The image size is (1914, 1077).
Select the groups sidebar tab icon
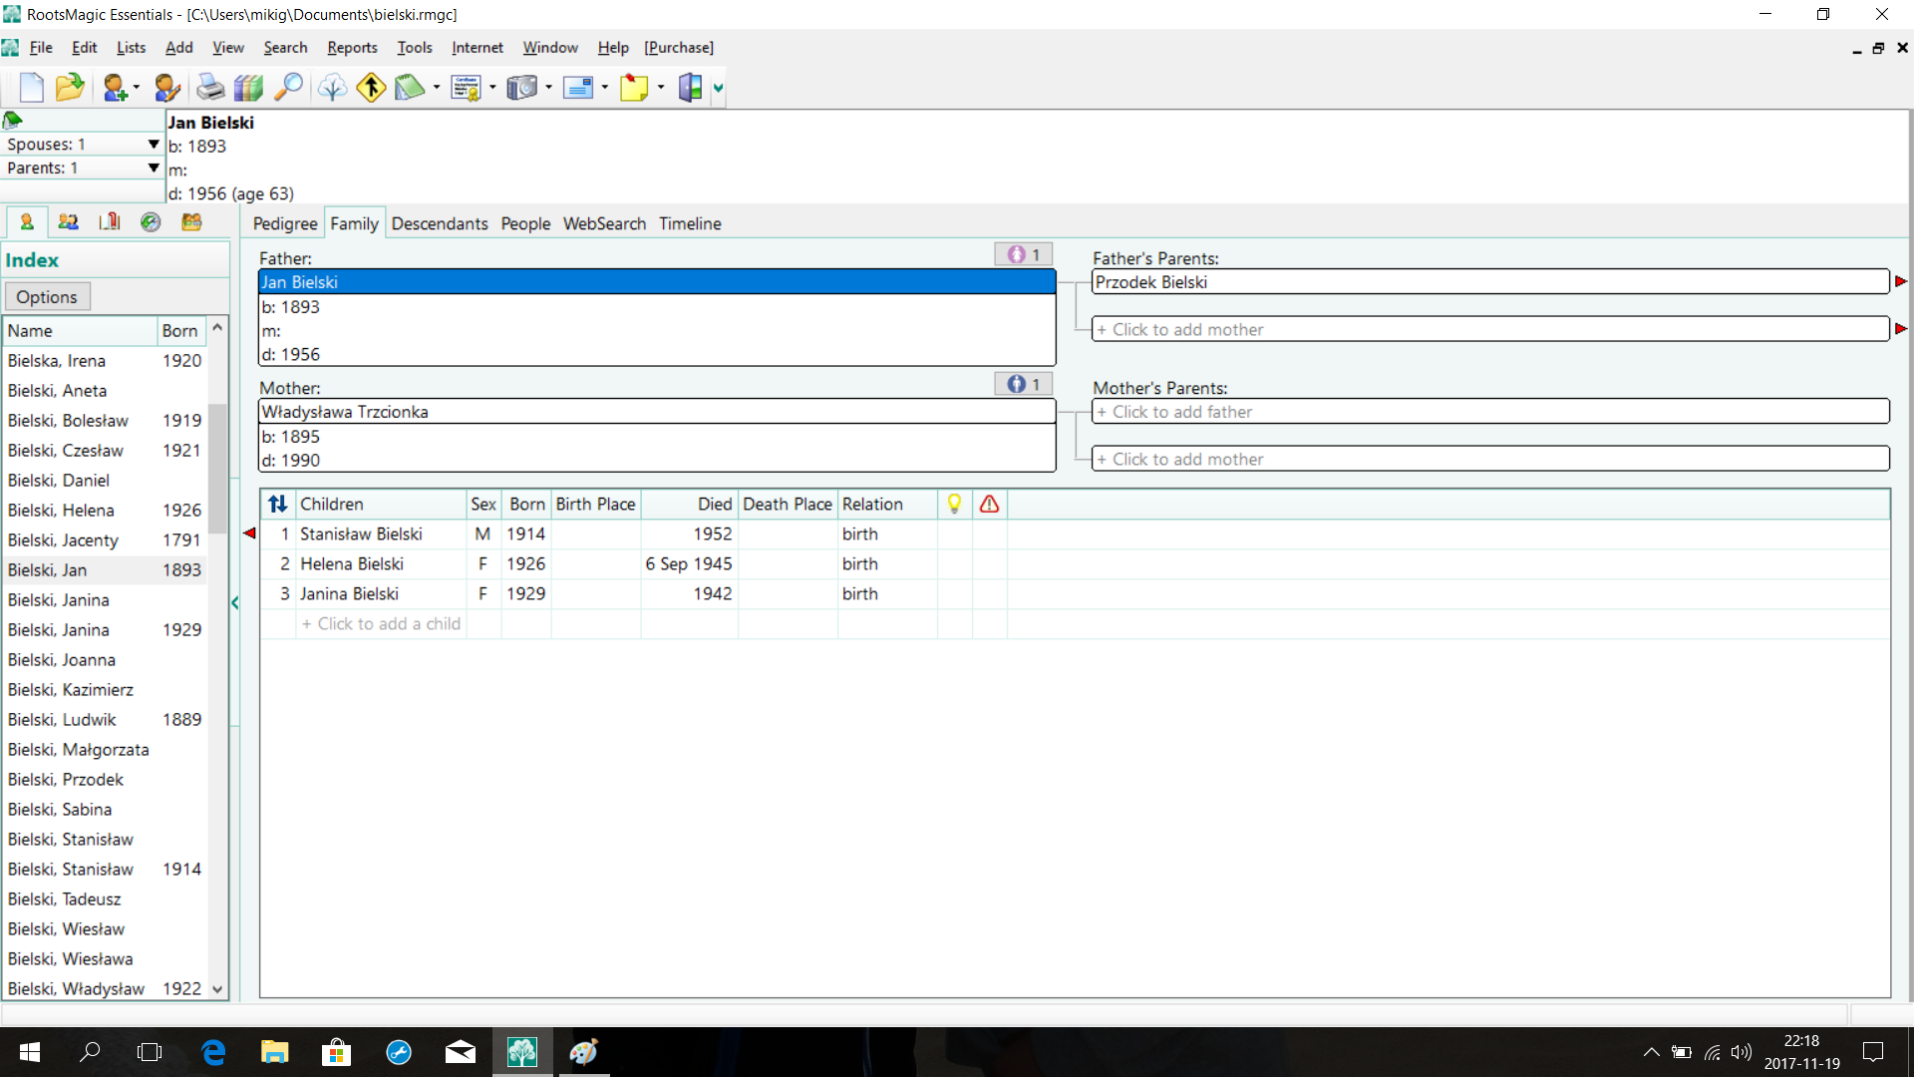point(191,221)
